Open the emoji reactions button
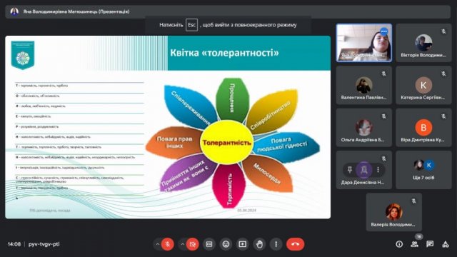The height and width of the screenshot is (257, 457). [226, 244]
